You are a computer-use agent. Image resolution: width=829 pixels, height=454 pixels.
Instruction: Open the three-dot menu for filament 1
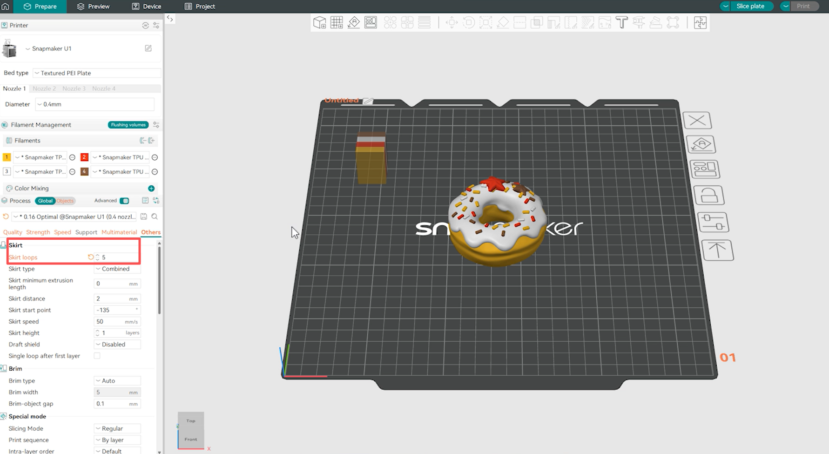(72, 157)
